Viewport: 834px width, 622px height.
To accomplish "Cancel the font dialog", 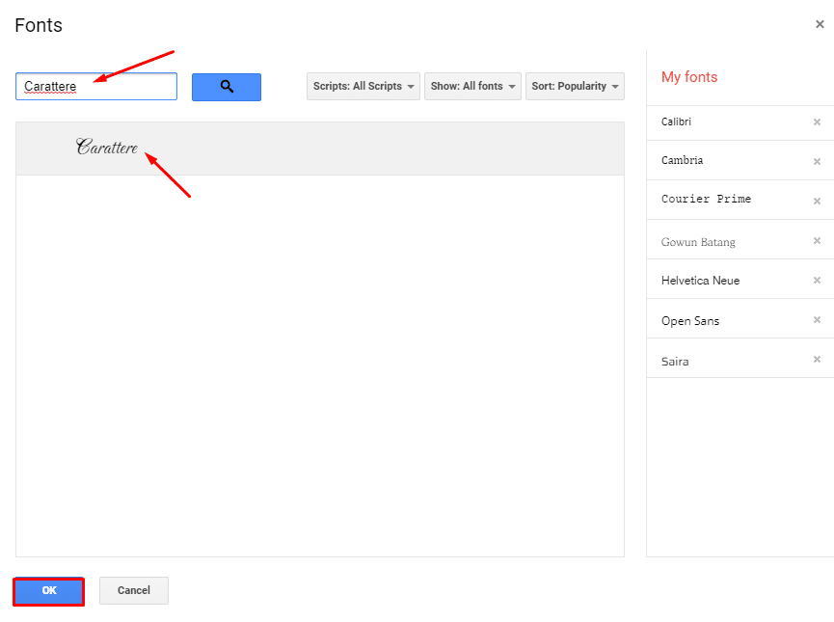I will pos(133,591).
